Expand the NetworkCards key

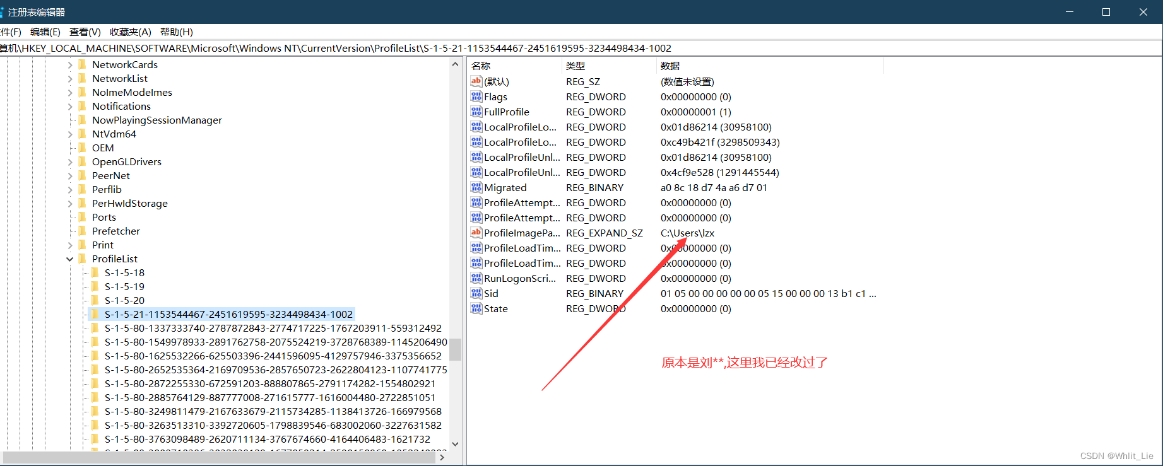pos(70,65)
